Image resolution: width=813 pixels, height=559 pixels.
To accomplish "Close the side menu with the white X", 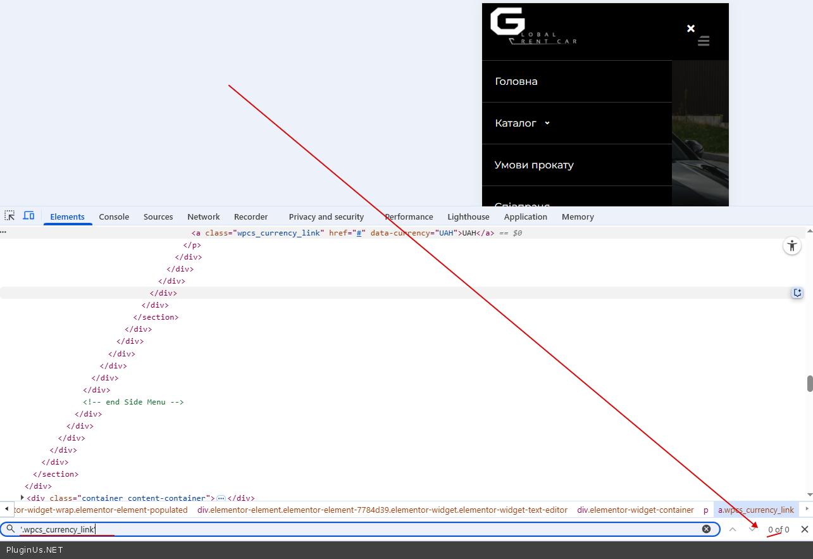I will (691, 28).
